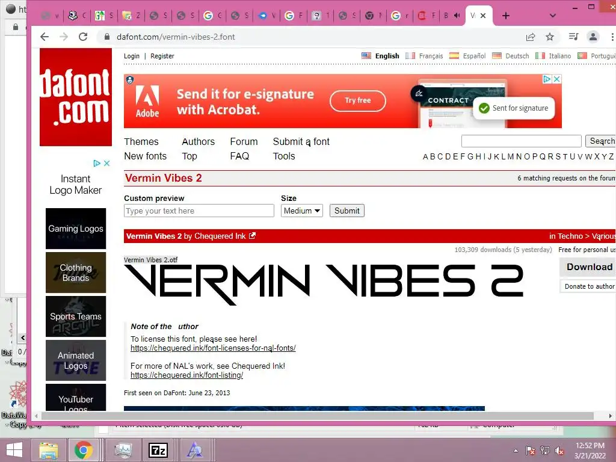Browse fonts starting with letter M

pos(510,157)
